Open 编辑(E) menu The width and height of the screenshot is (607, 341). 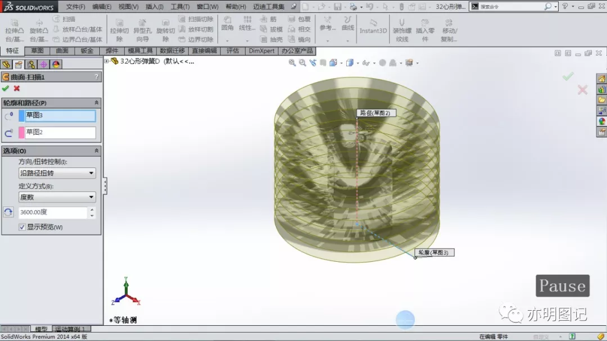102,7
